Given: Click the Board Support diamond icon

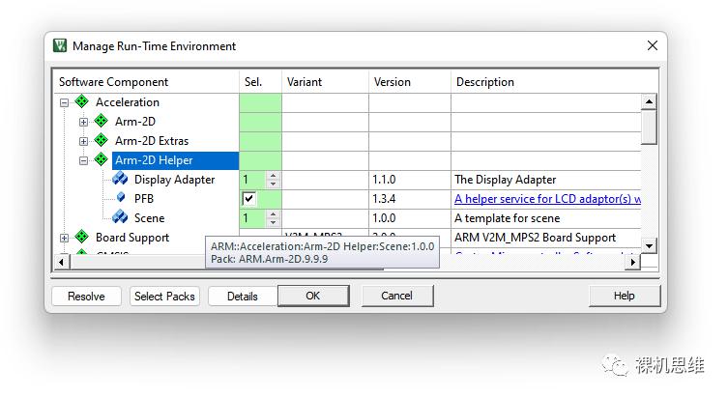Looking at the screenshot, I should click(x=81, y=238).
